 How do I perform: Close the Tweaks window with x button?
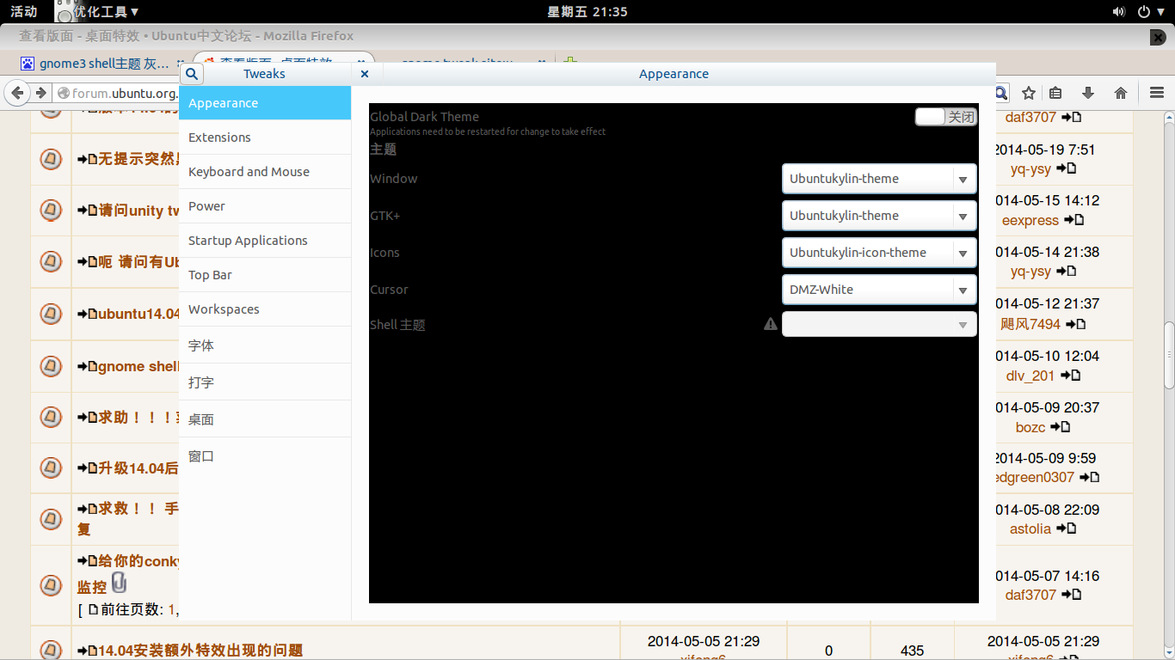[365, 74]
